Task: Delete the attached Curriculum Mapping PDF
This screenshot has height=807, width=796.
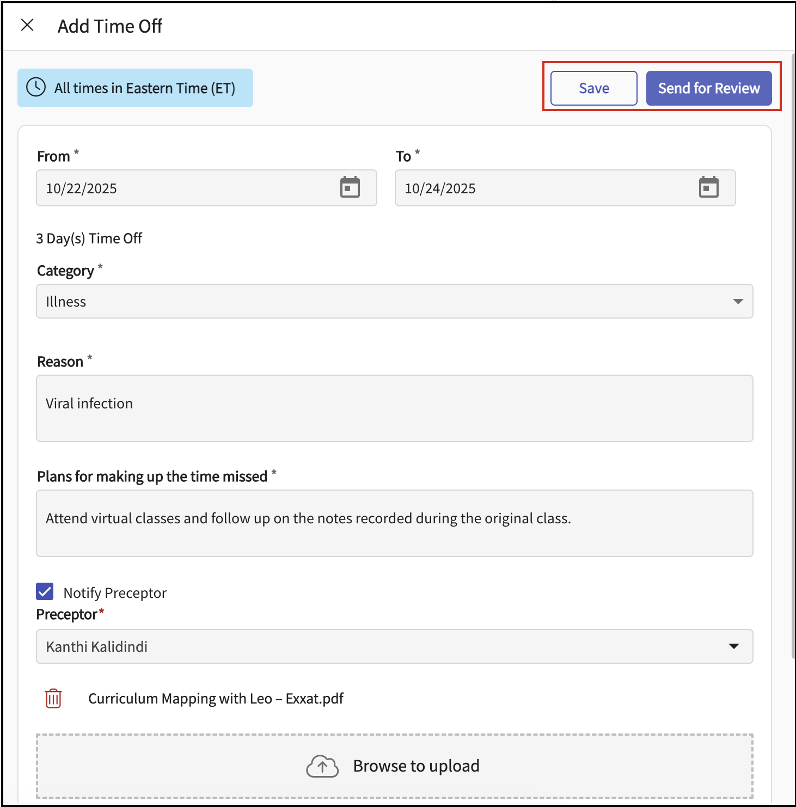Action: (53, 698)
